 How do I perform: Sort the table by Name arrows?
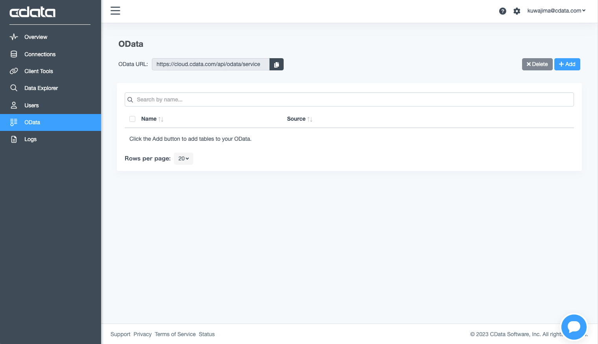click(x=161, y=119)
